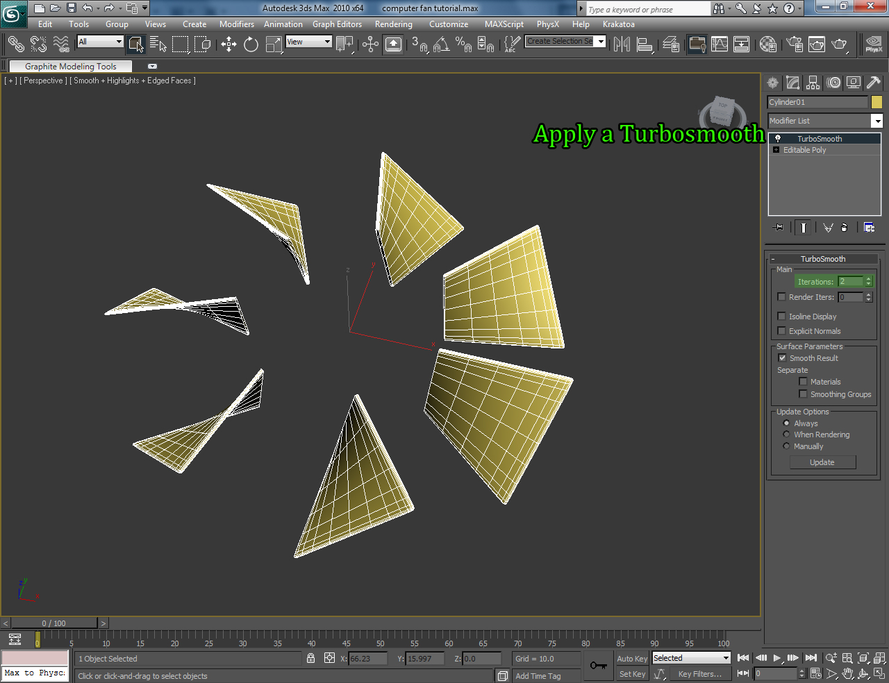Select the When Rendering update option
The width and height of the screenshot is (889, 683).
click(x=786, y=435)
